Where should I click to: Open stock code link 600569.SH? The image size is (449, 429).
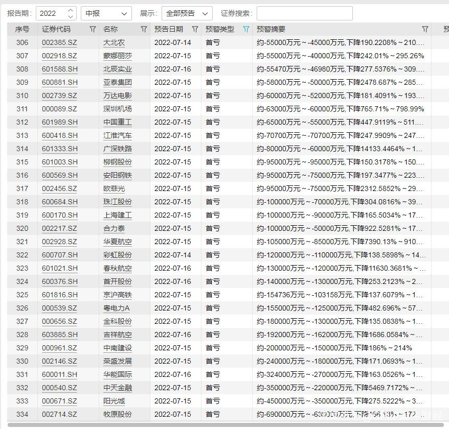(59, 175)
